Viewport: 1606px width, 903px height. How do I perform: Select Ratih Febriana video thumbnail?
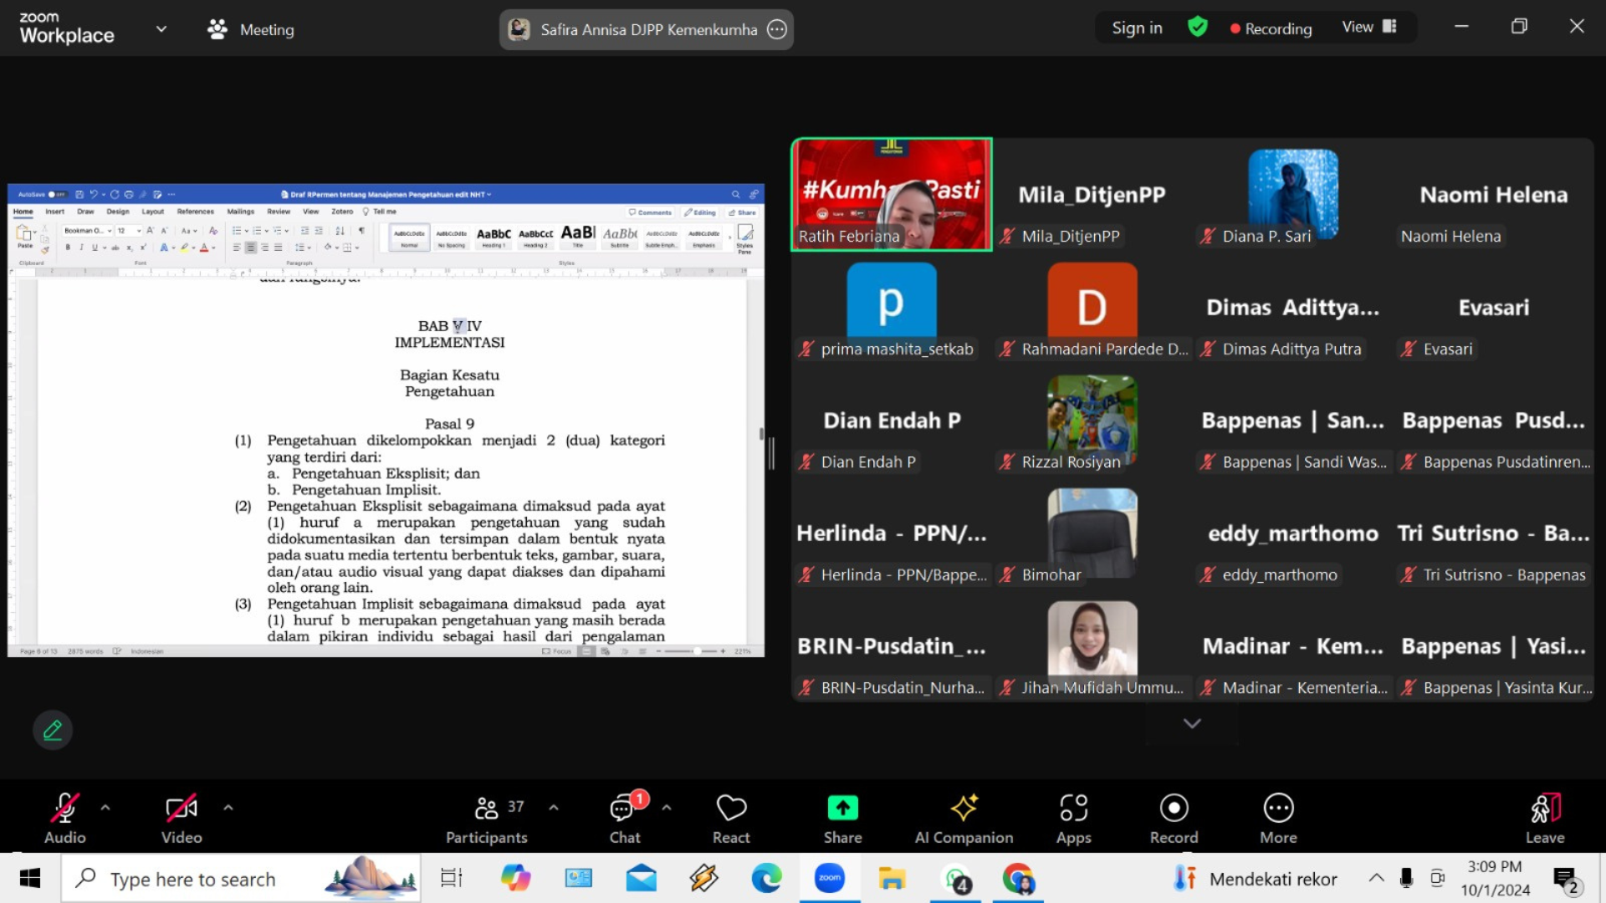click(892, 194)
